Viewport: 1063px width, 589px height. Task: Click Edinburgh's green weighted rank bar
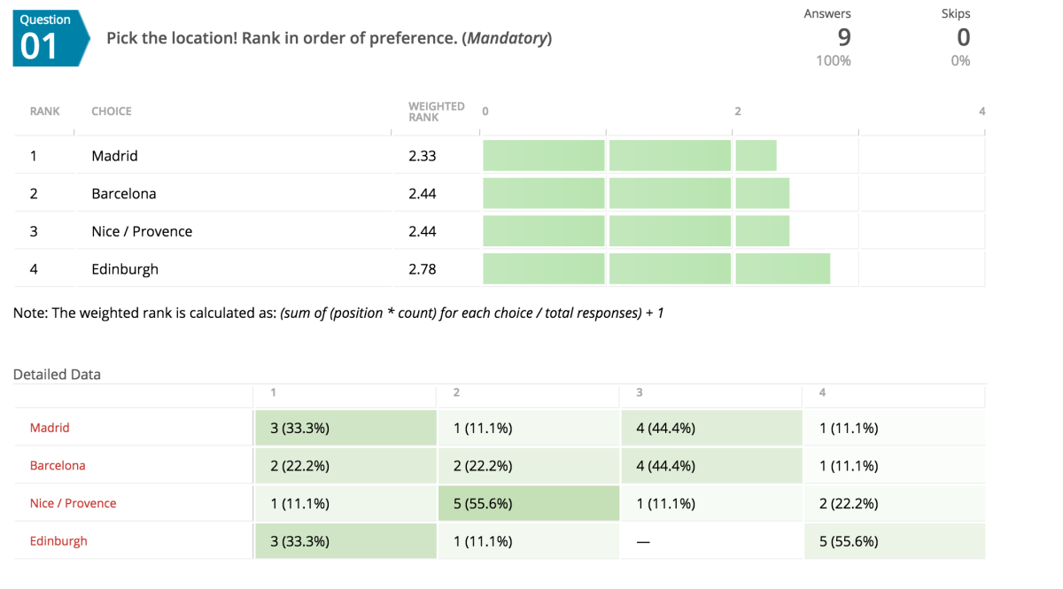(656, 269)
